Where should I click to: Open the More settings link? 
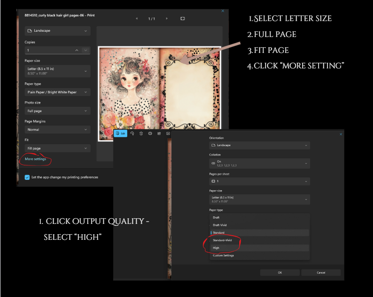[36, 159]
